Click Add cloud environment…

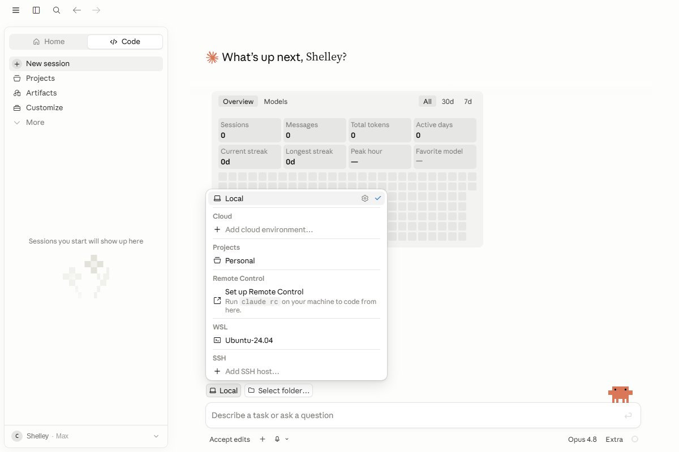[296, 230]
